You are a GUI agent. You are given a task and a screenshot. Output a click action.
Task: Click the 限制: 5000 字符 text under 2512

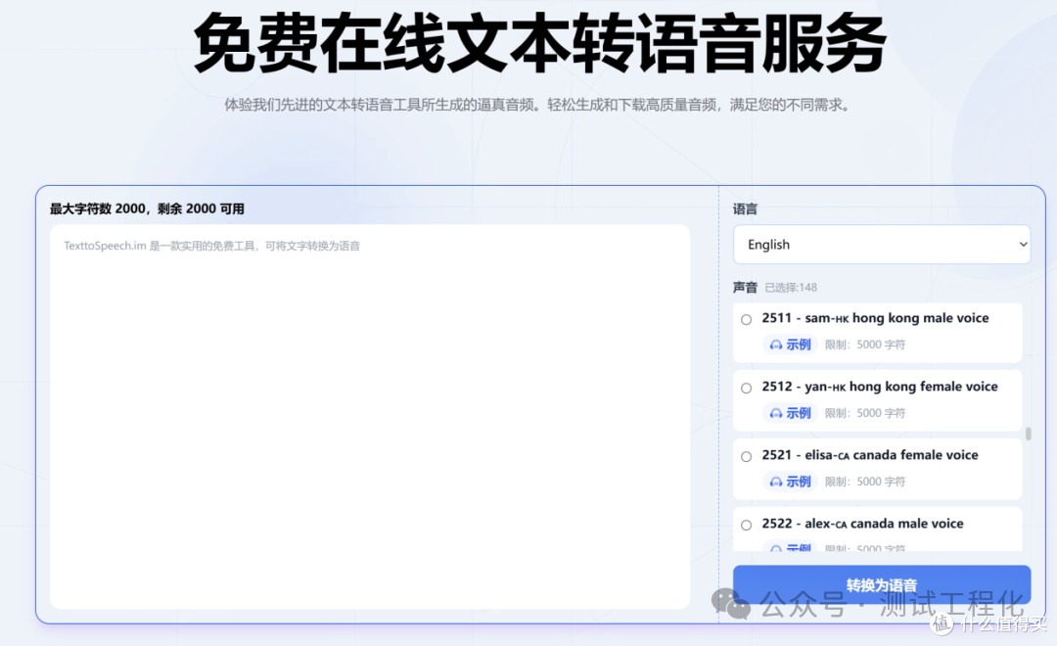865,413
